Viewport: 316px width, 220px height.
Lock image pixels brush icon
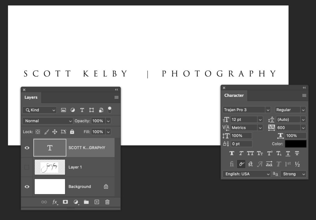[x=46, y=132]
